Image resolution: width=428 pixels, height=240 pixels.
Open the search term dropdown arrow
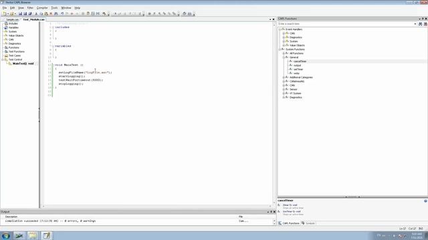click(415, 24)
